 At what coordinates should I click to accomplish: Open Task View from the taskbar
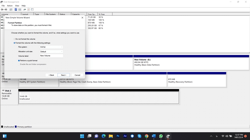89,136
